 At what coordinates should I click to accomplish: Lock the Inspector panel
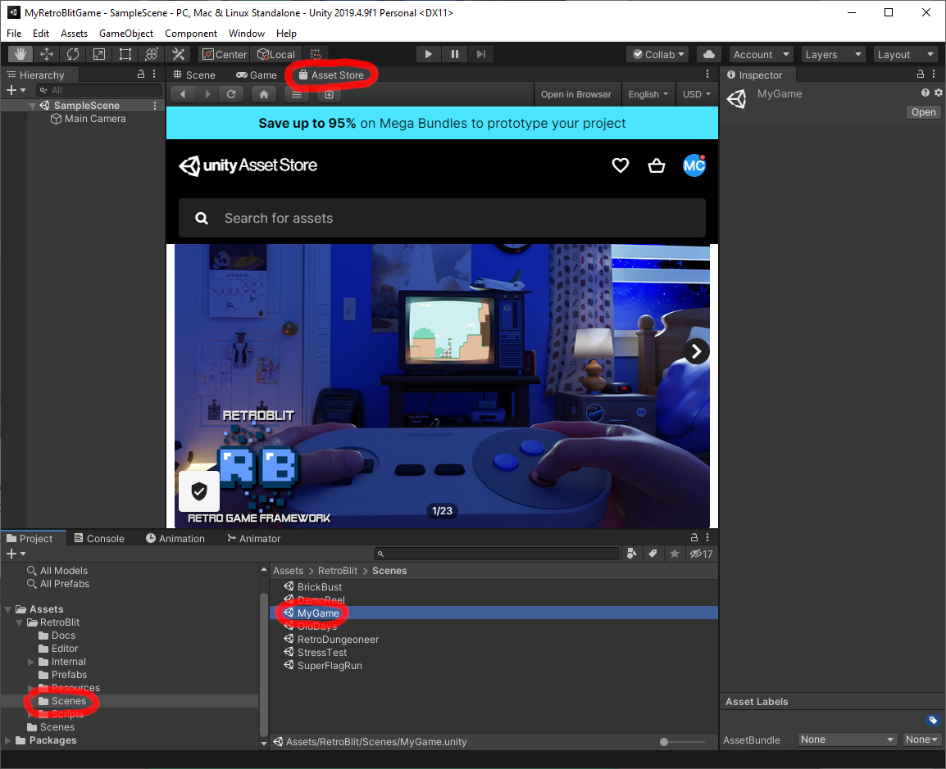(x=920, y=75)
